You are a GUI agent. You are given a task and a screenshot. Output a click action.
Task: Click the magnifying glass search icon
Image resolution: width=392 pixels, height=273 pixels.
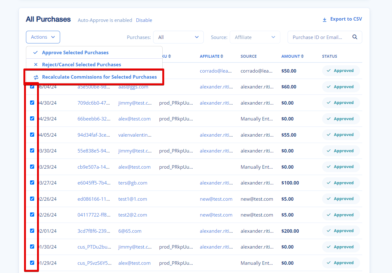(x=355, y=37)
